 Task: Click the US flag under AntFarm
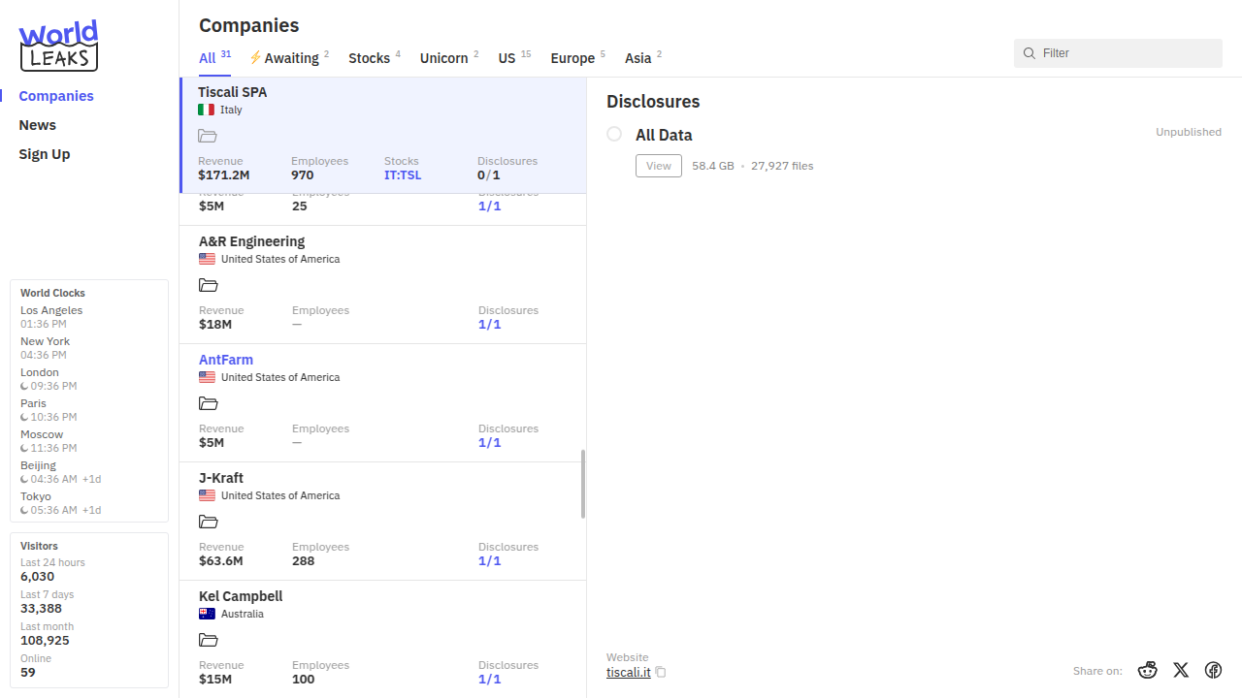point(207,377)
